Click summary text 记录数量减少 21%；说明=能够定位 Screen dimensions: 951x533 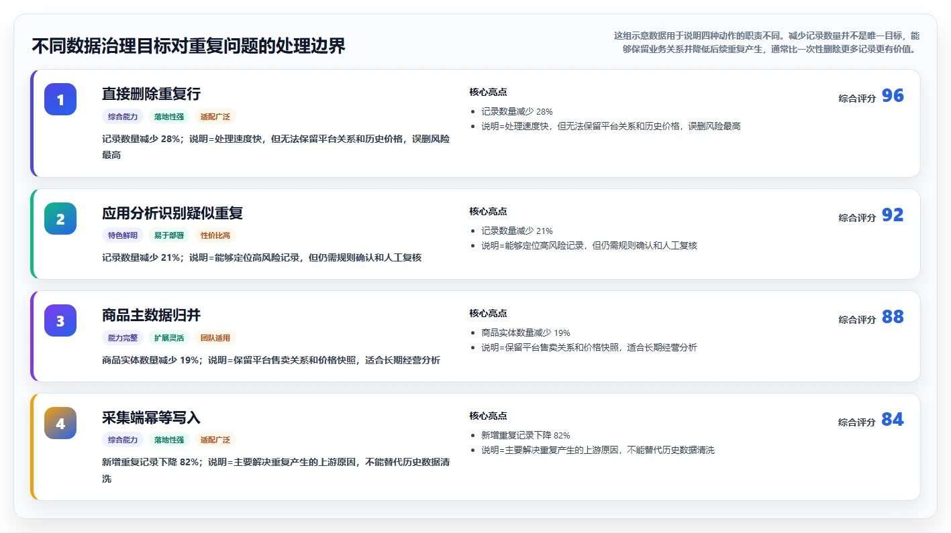click(262, 257)
